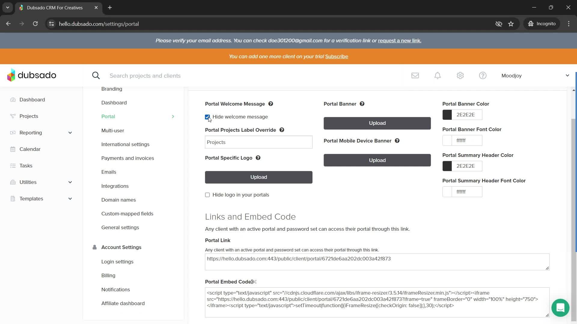The height and width of the screenshot is (324, 577).
Task: Open the mail inbox icon
Action: pos(415,76)
